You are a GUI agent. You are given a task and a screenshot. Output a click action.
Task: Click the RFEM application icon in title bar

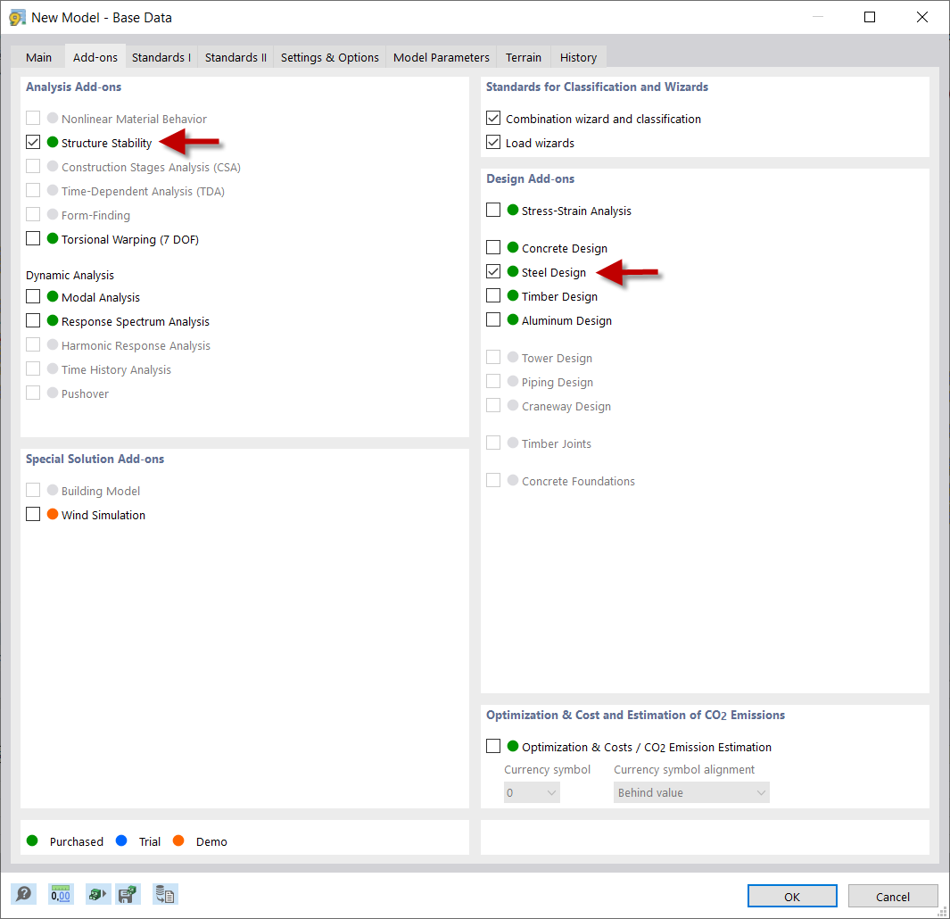[17, 17]
